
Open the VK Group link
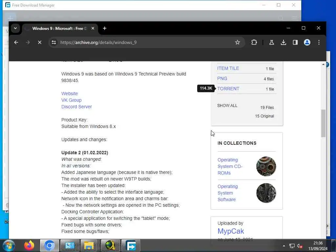coord(71,100)
